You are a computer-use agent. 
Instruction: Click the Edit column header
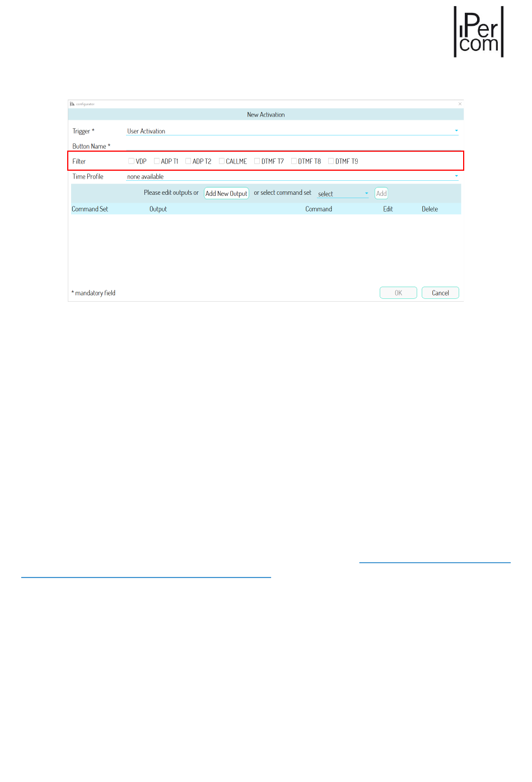point(388,209)
